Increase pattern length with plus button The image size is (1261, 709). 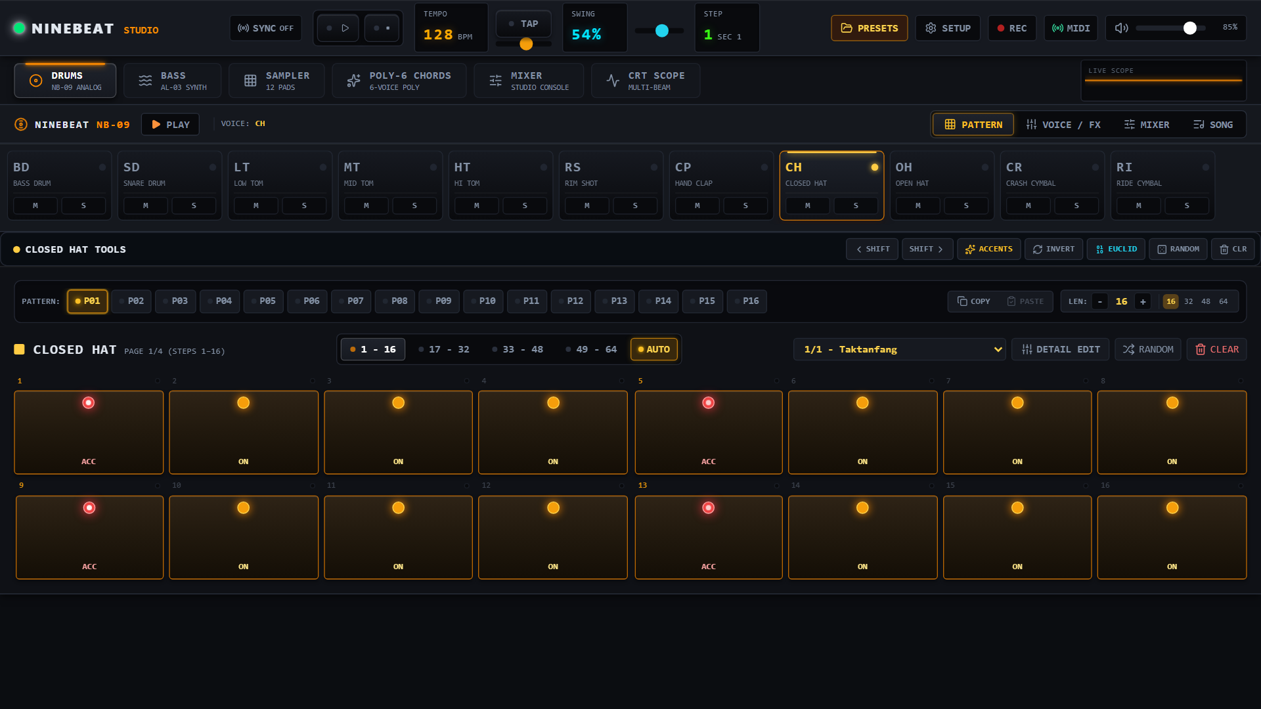(x=1143, y=302)
